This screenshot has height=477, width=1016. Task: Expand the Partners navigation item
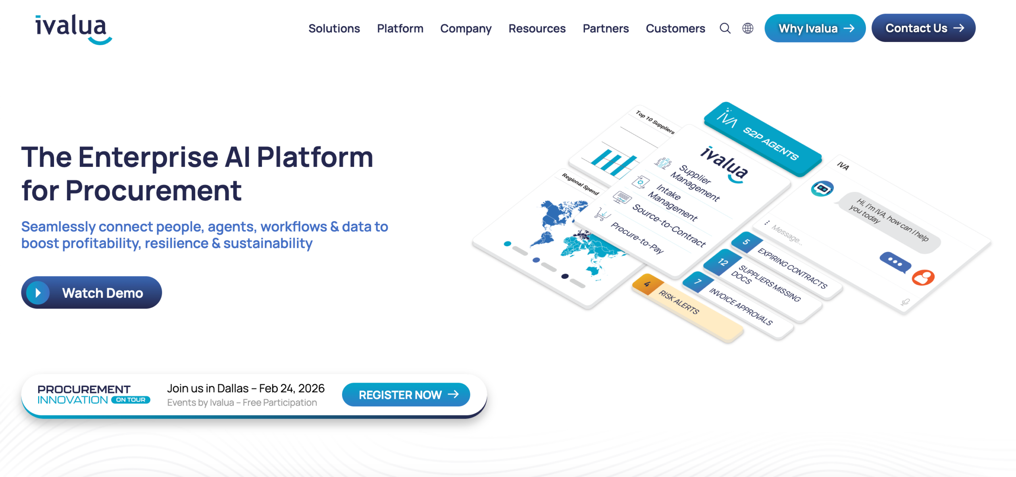point(605,28)
